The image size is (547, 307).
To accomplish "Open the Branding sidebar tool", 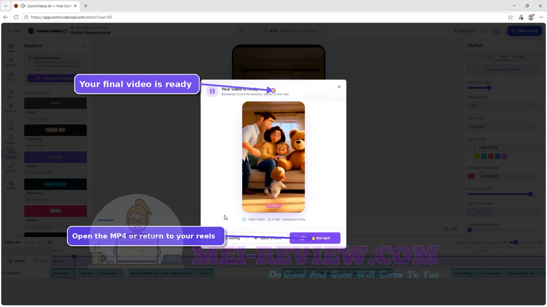I will pos(11,168).
